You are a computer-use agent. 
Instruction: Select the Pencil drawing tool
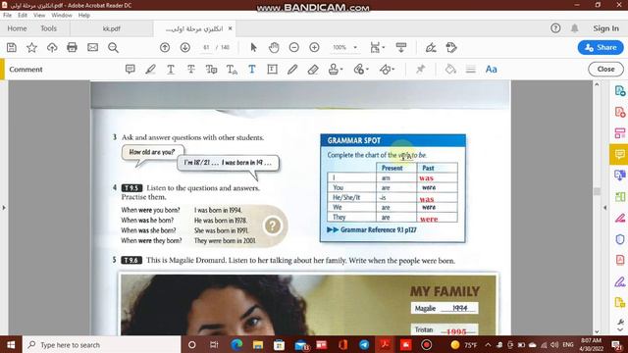coord(292,70)
